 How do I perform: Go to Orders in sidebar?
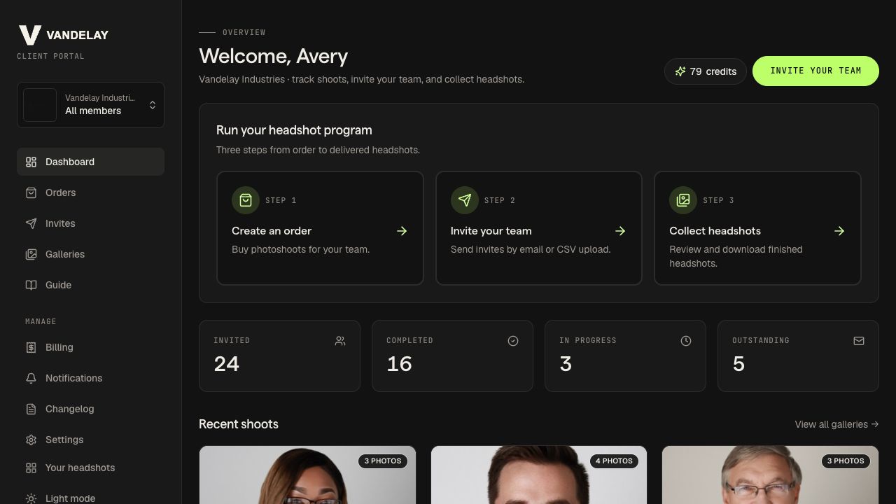click(90, 192)
